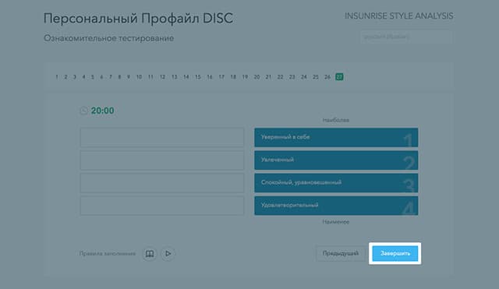Click the second empty answer slot
499x289 pixels.
162,160
